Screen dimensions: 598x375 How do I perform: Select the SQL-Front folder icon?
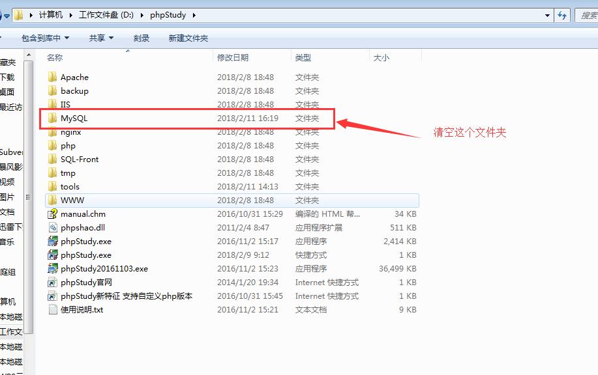[x=52, y=160]
